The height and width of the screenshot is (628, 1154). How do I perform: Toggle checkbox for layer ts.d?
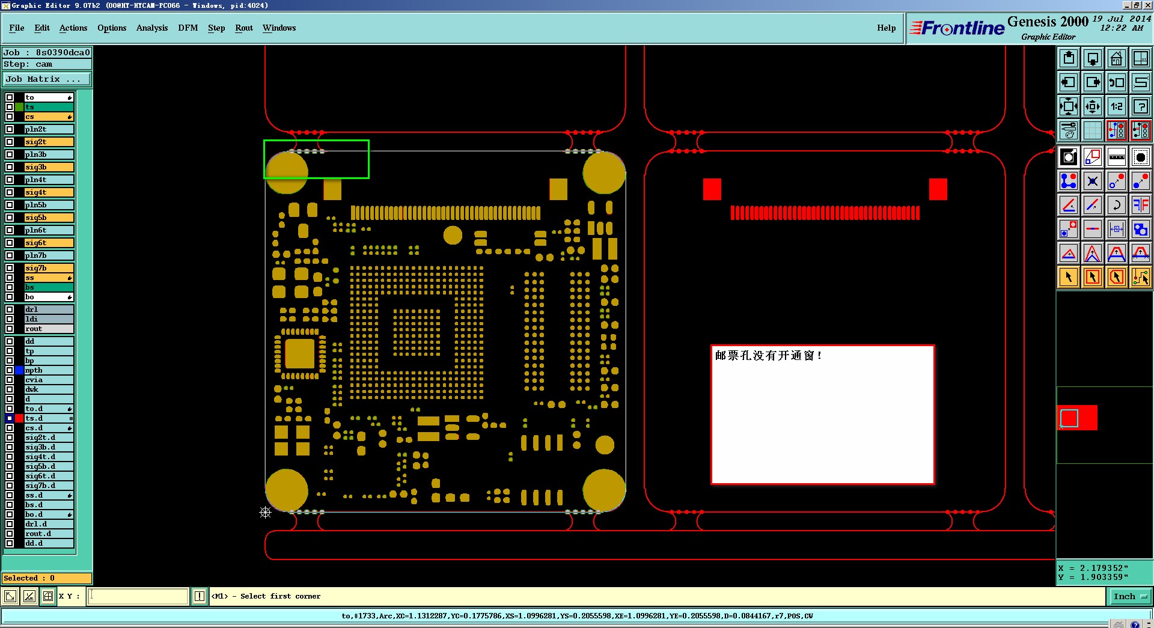10,418
